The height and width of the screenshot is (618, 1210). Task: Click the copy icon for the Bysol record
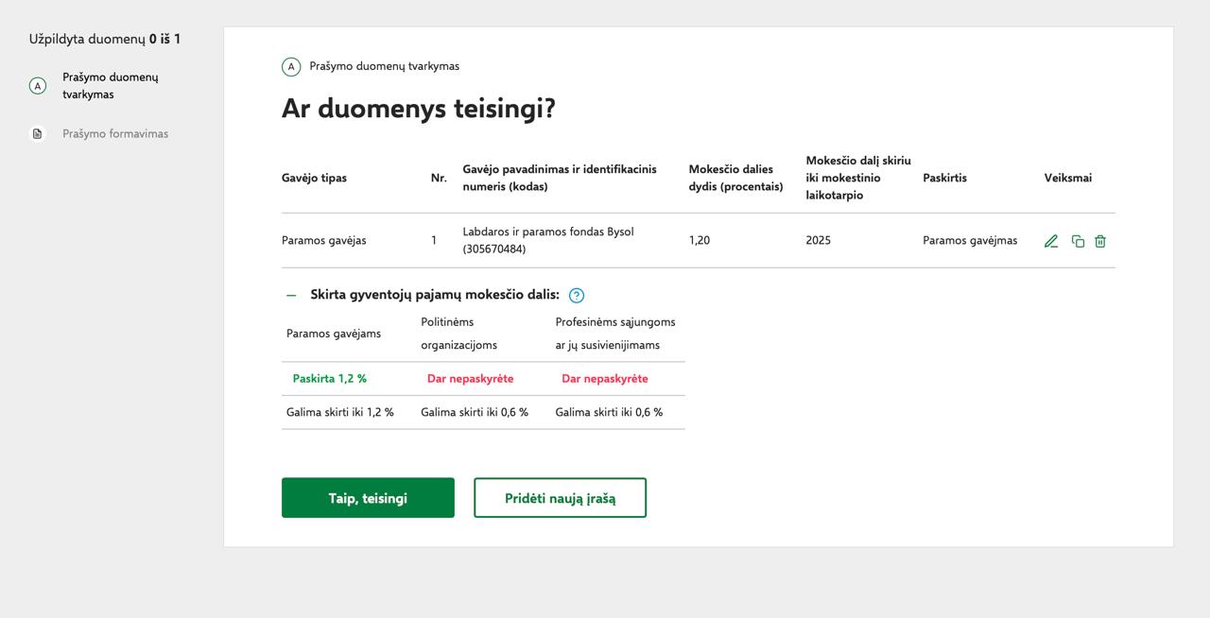click(1078, 241)
